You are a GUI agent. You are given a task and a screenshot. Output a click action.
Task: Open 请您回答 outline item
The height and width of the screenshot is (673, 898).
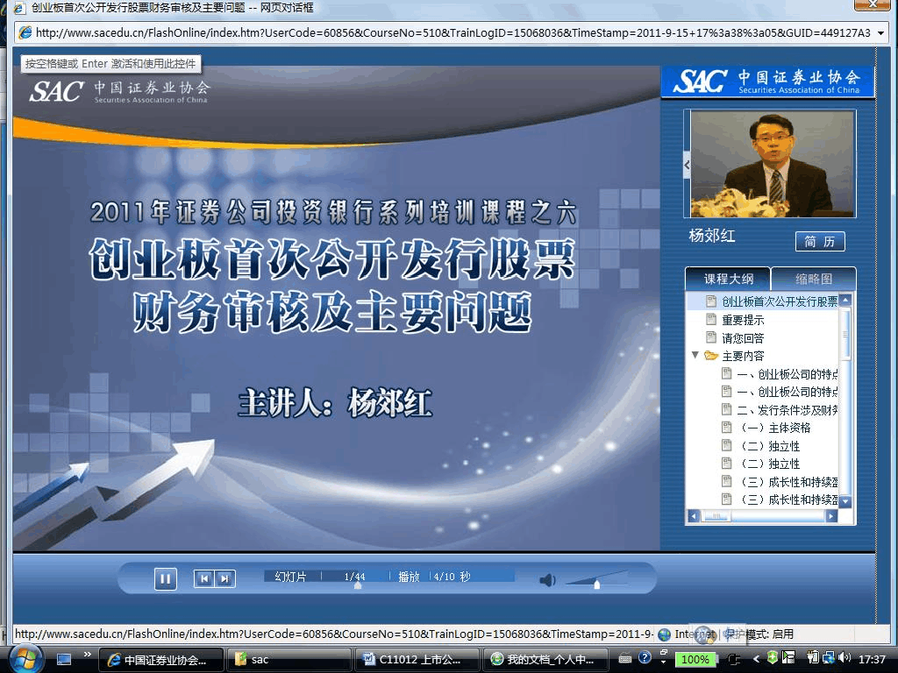[742, 338]
